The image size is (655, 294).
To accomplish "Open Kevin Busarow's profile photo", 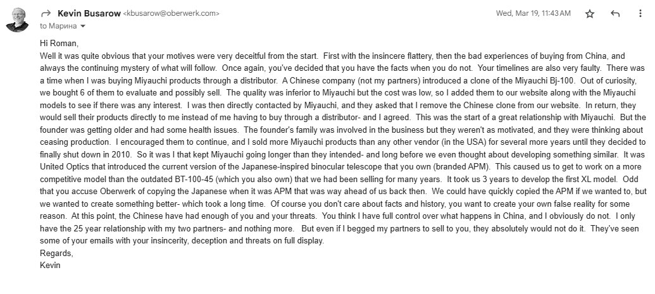I will point(17,20).
